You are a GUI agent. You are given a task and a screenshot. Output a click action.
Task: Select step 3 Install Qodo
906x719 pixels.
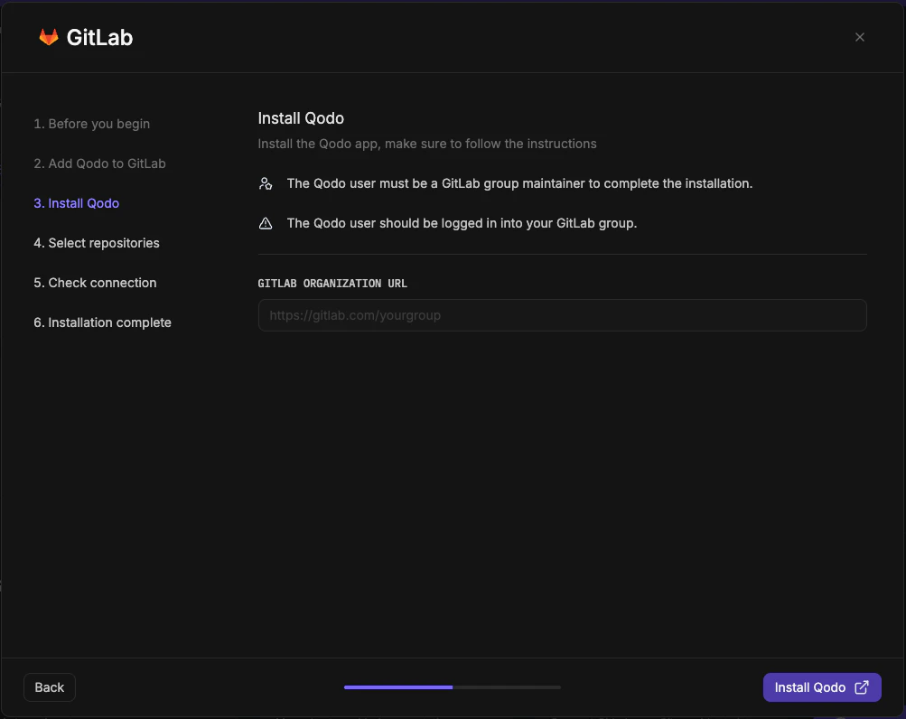click(x=76, y=203)
